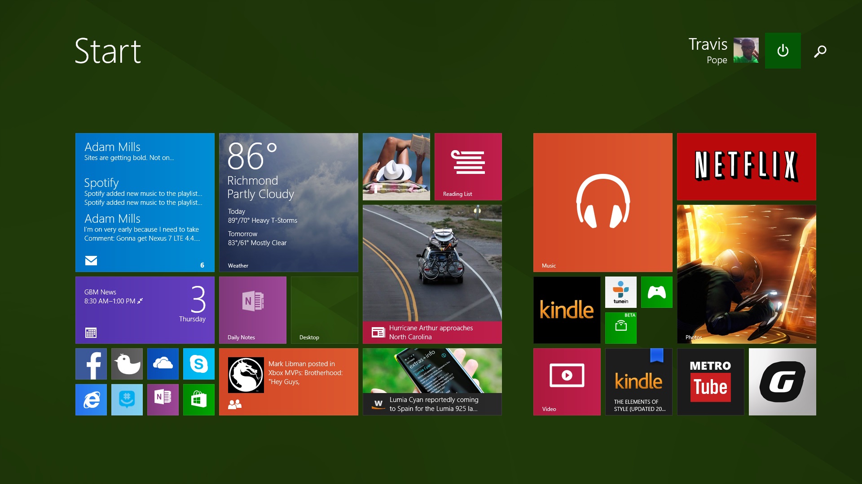Launch the small purple OneNote tile
Image resolution: width=862 pixels, height=484 pixels.
point(163,400)
